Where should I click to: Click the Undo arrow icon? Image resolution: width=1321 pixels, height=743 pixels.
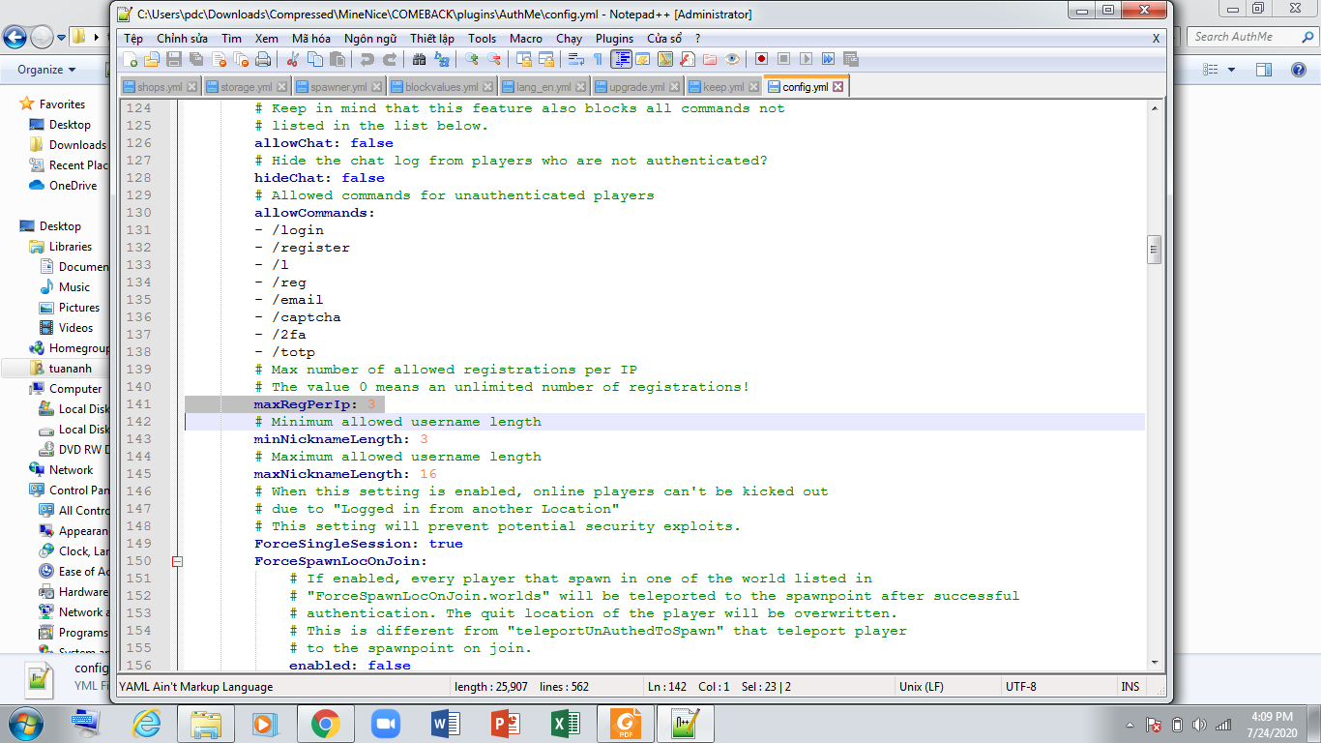coord(367,59)
